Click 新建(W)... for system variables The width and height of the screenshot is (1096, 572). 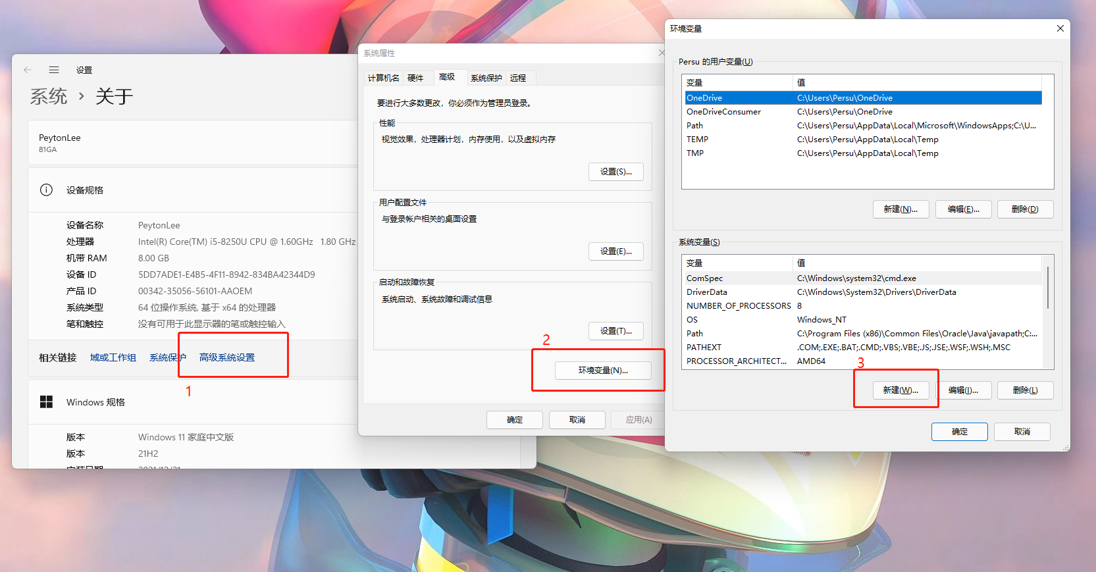[901, 390]
